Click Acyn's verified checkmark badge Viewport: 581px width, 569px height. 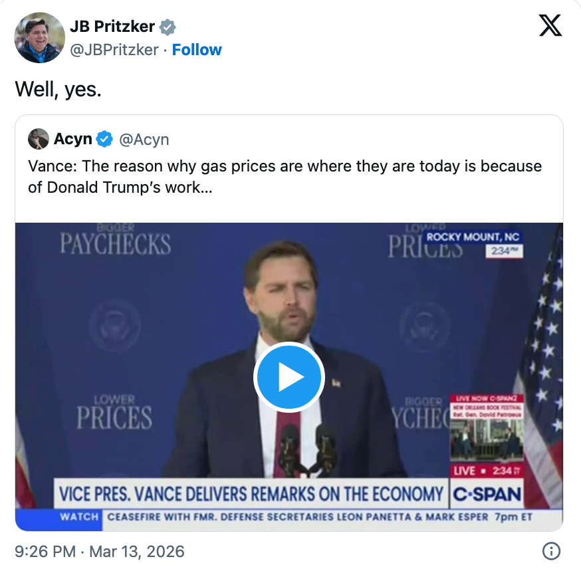tap(102, 139)
